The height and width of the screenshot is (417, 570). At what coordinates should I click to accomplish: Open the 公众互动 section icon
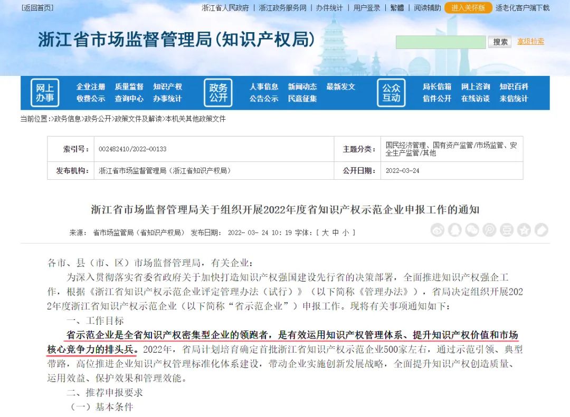click(391, 93)
